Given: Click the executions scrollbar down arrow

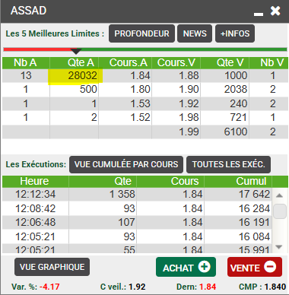Looking at the screenshot, I should pyautogui.click(x=279, y=247).
